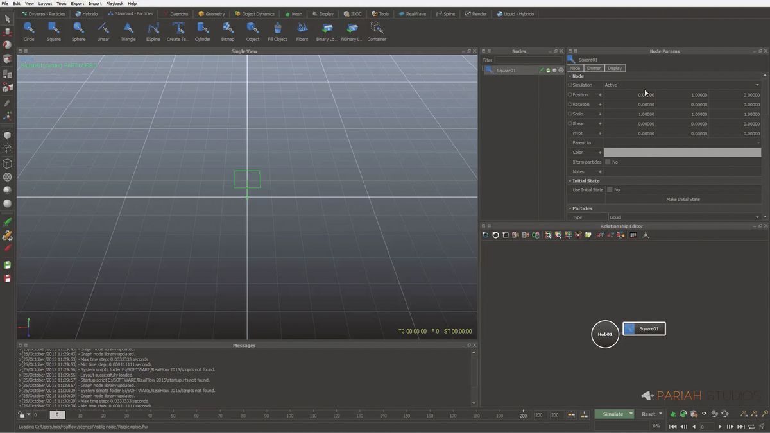The width and height of the screenshot is (770, 433).
Task: Create a Fibers object
Action: (x=302, y=30)
